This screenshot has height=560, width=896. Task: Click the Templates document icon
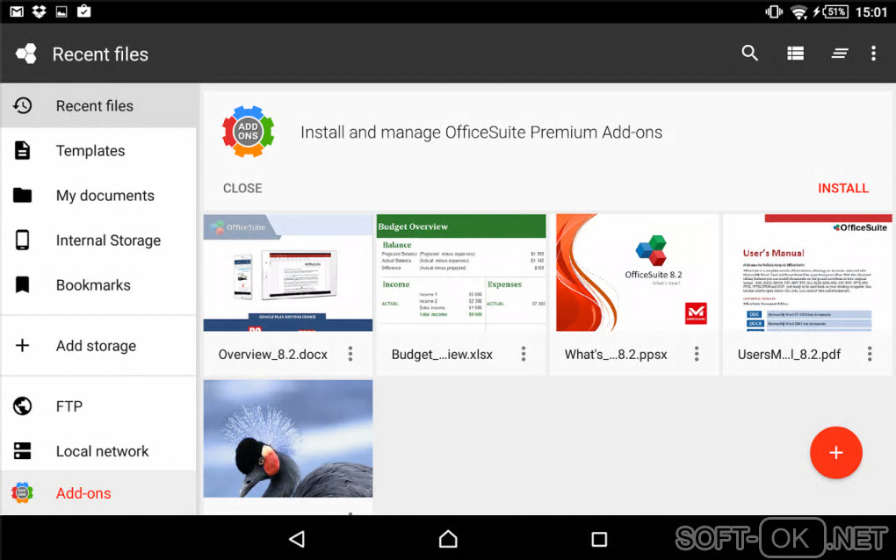coord(22,150)
